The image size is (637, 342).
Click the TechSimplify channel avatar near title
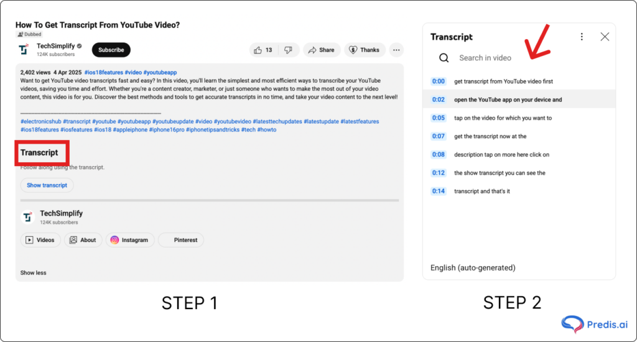click(24, 50)
